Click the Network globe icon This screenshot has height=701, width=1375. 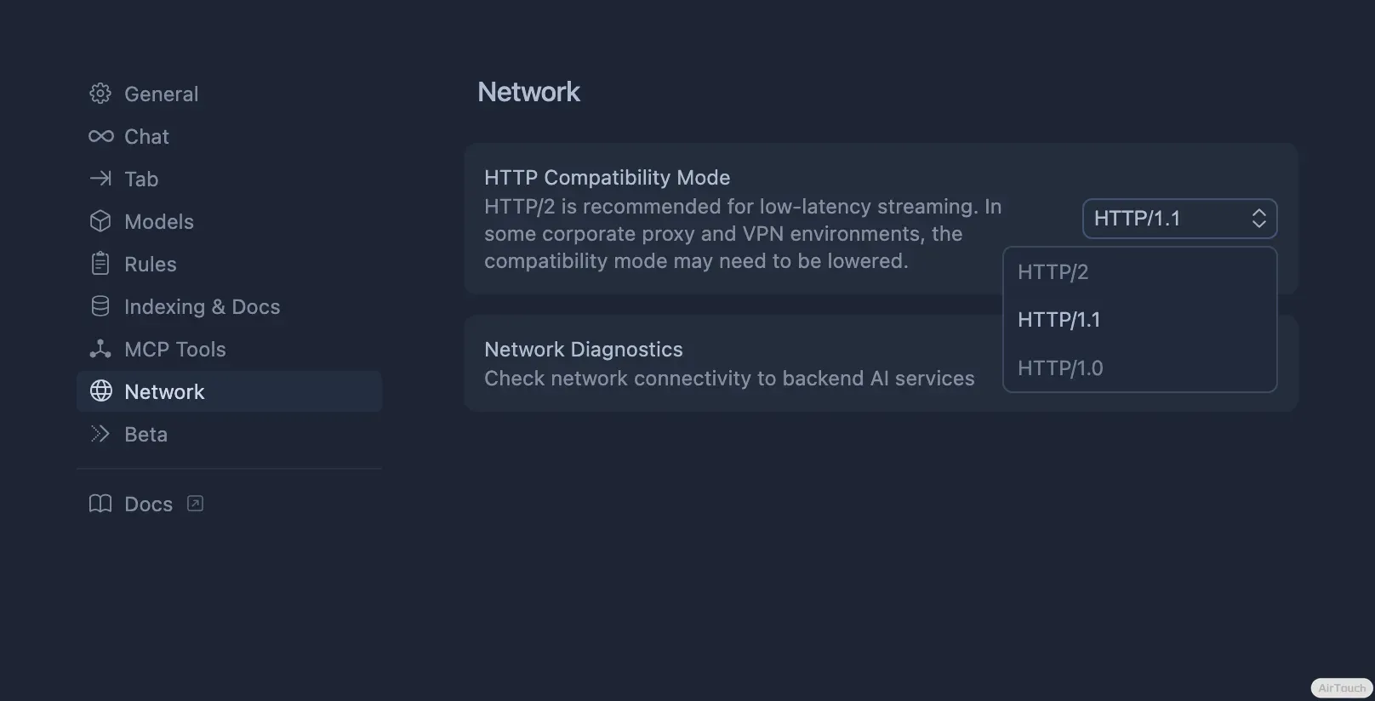coord(100,391)
